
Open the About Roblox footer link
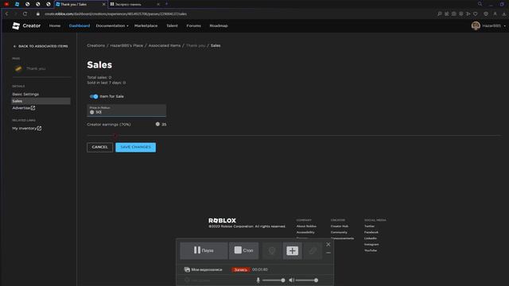pyautogui.click(x=306, y=226)
